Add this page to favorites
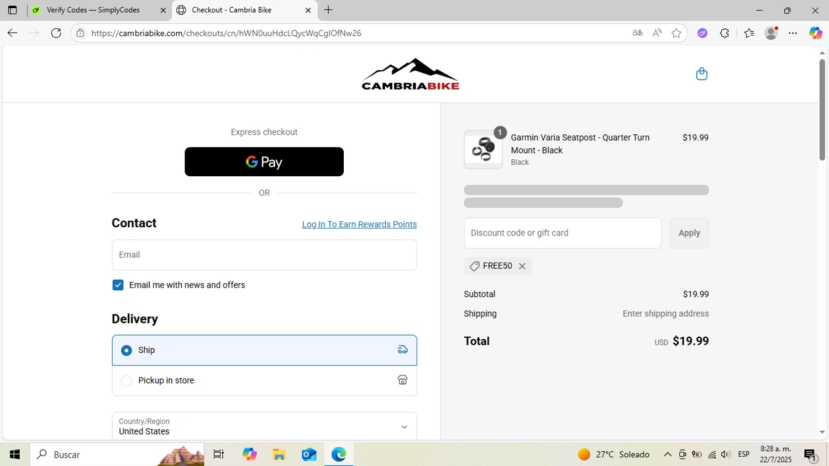The width and height of the screenshot is (829, 466). [x=676, y=33]
